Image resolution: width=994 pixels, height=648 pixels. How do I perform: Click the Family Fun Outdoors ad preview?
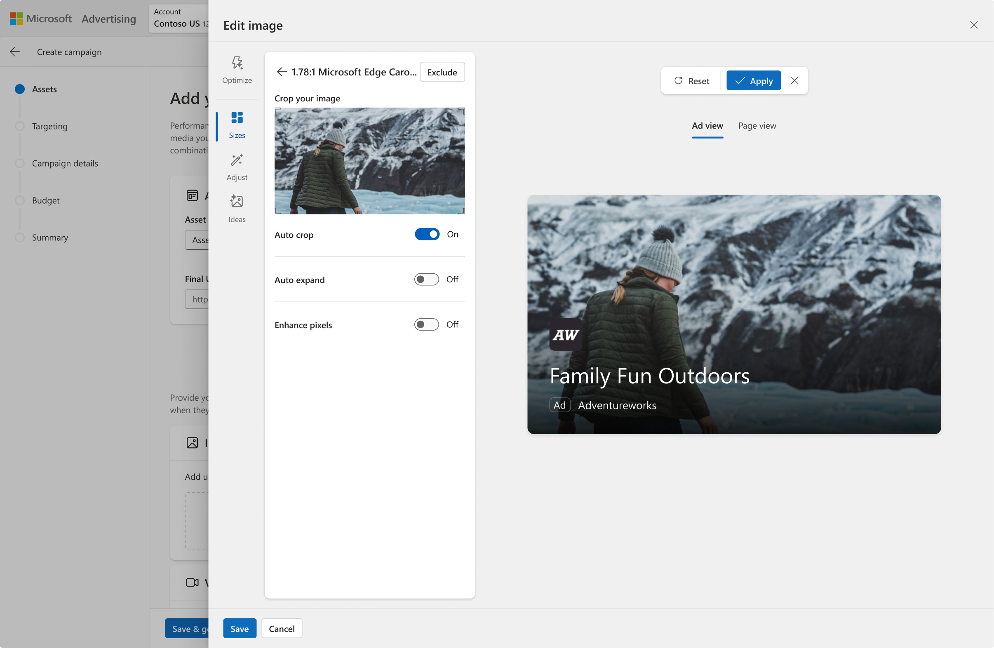coord(734,315)
